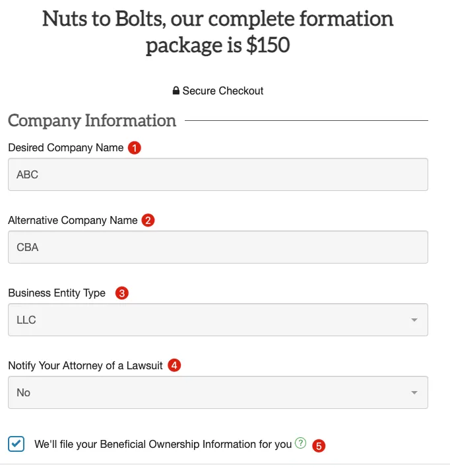Expand the Notify Your Attorney dropdown showing No
This screenshot has width=450, height=471.
click(x=218, y=392)
